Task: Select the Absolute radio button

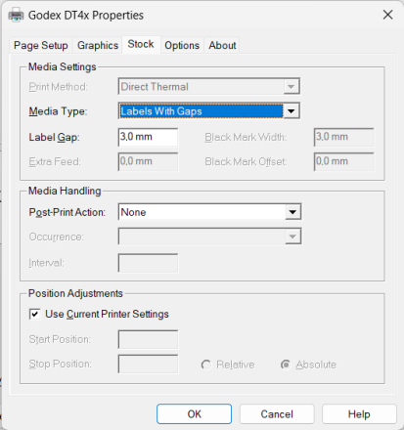Action: tap(286, 365)
